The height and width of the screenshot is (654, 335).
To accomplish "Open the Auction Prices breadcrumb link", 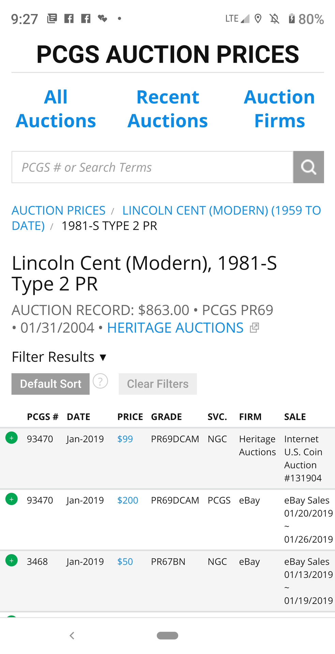I will [x=59, y=210].
